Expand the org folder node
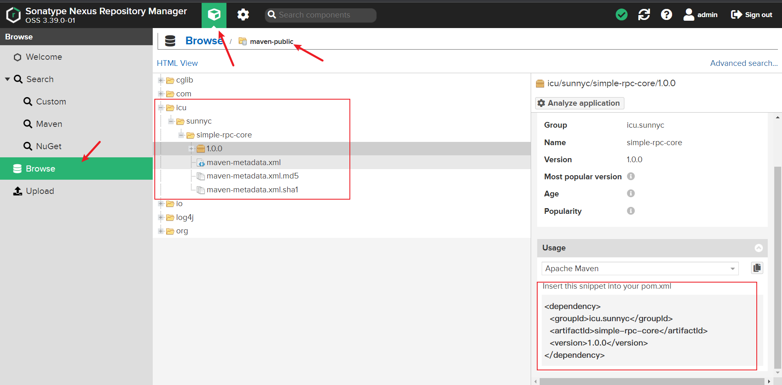Screen dimensions: 782x385 pyautogui.click(x=161, y=231)
